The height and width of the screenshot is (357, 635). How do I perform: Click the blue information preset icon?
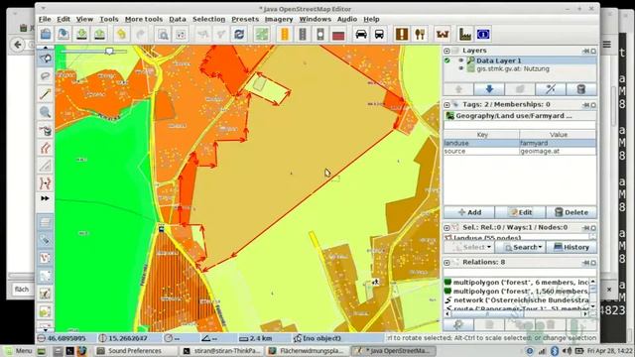pyautogui.click(x=483, y=35)
